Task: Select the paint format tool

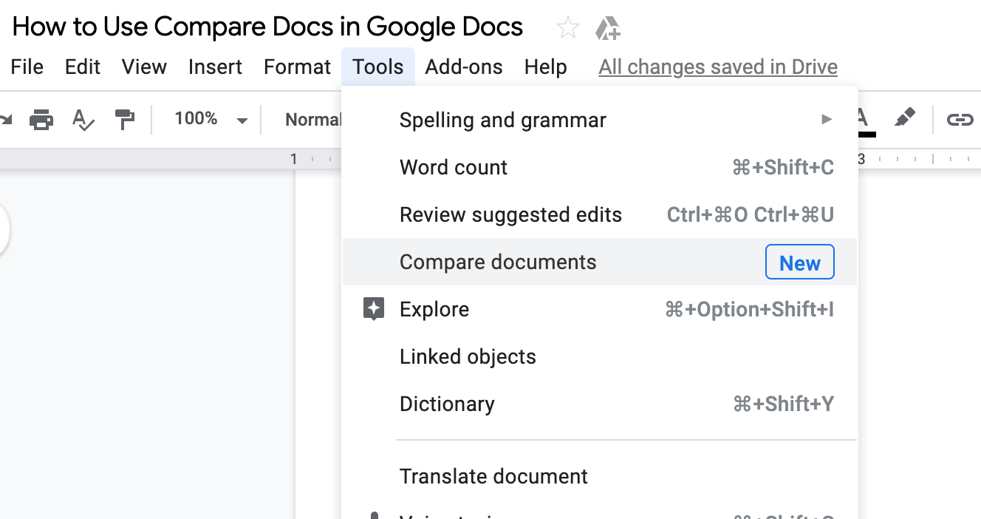Action: click(x=125, y=119)
